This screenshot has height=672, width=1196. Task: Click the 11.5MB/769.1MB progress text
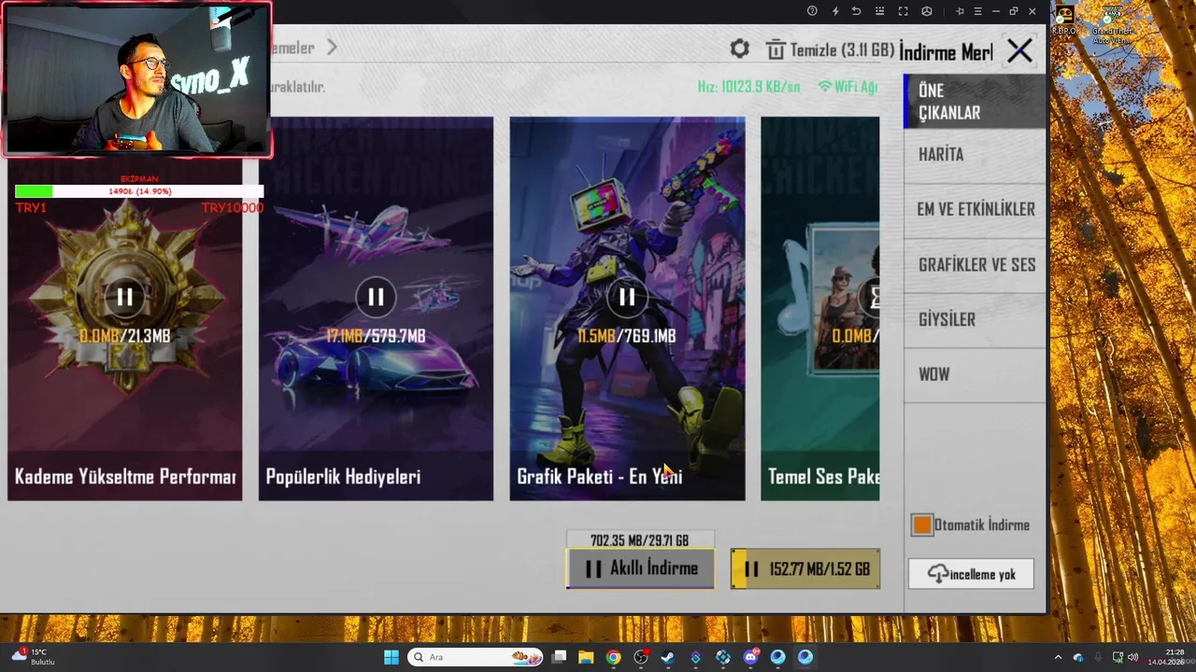(626, 336)
